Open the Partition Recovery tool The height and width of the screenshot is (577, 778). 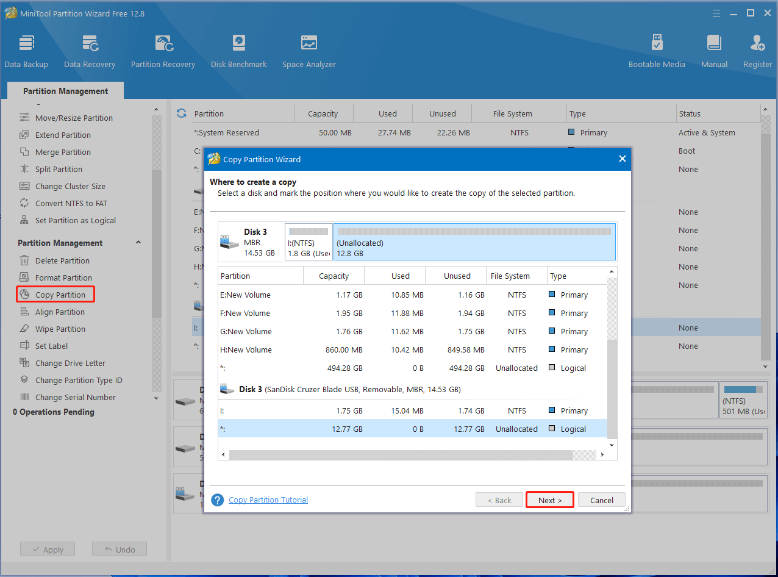pyautogui.click(x=163, y=51)
